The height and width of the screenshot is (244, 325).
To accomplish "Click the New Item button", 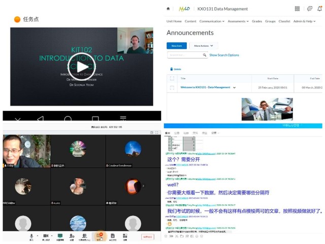I will pyautogui.click(x=177, y=46).
